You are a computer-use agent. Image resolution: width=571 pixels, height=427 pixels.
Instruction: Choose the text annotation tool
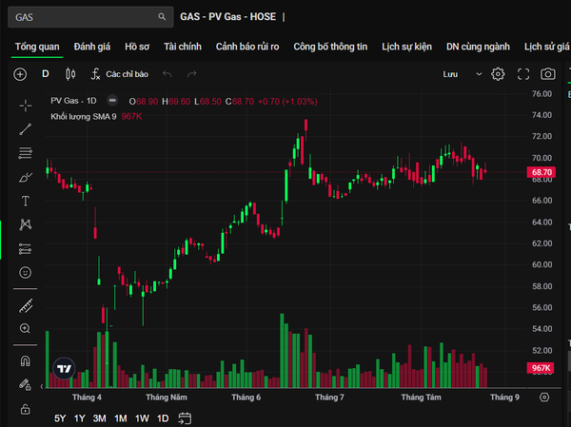26,201
